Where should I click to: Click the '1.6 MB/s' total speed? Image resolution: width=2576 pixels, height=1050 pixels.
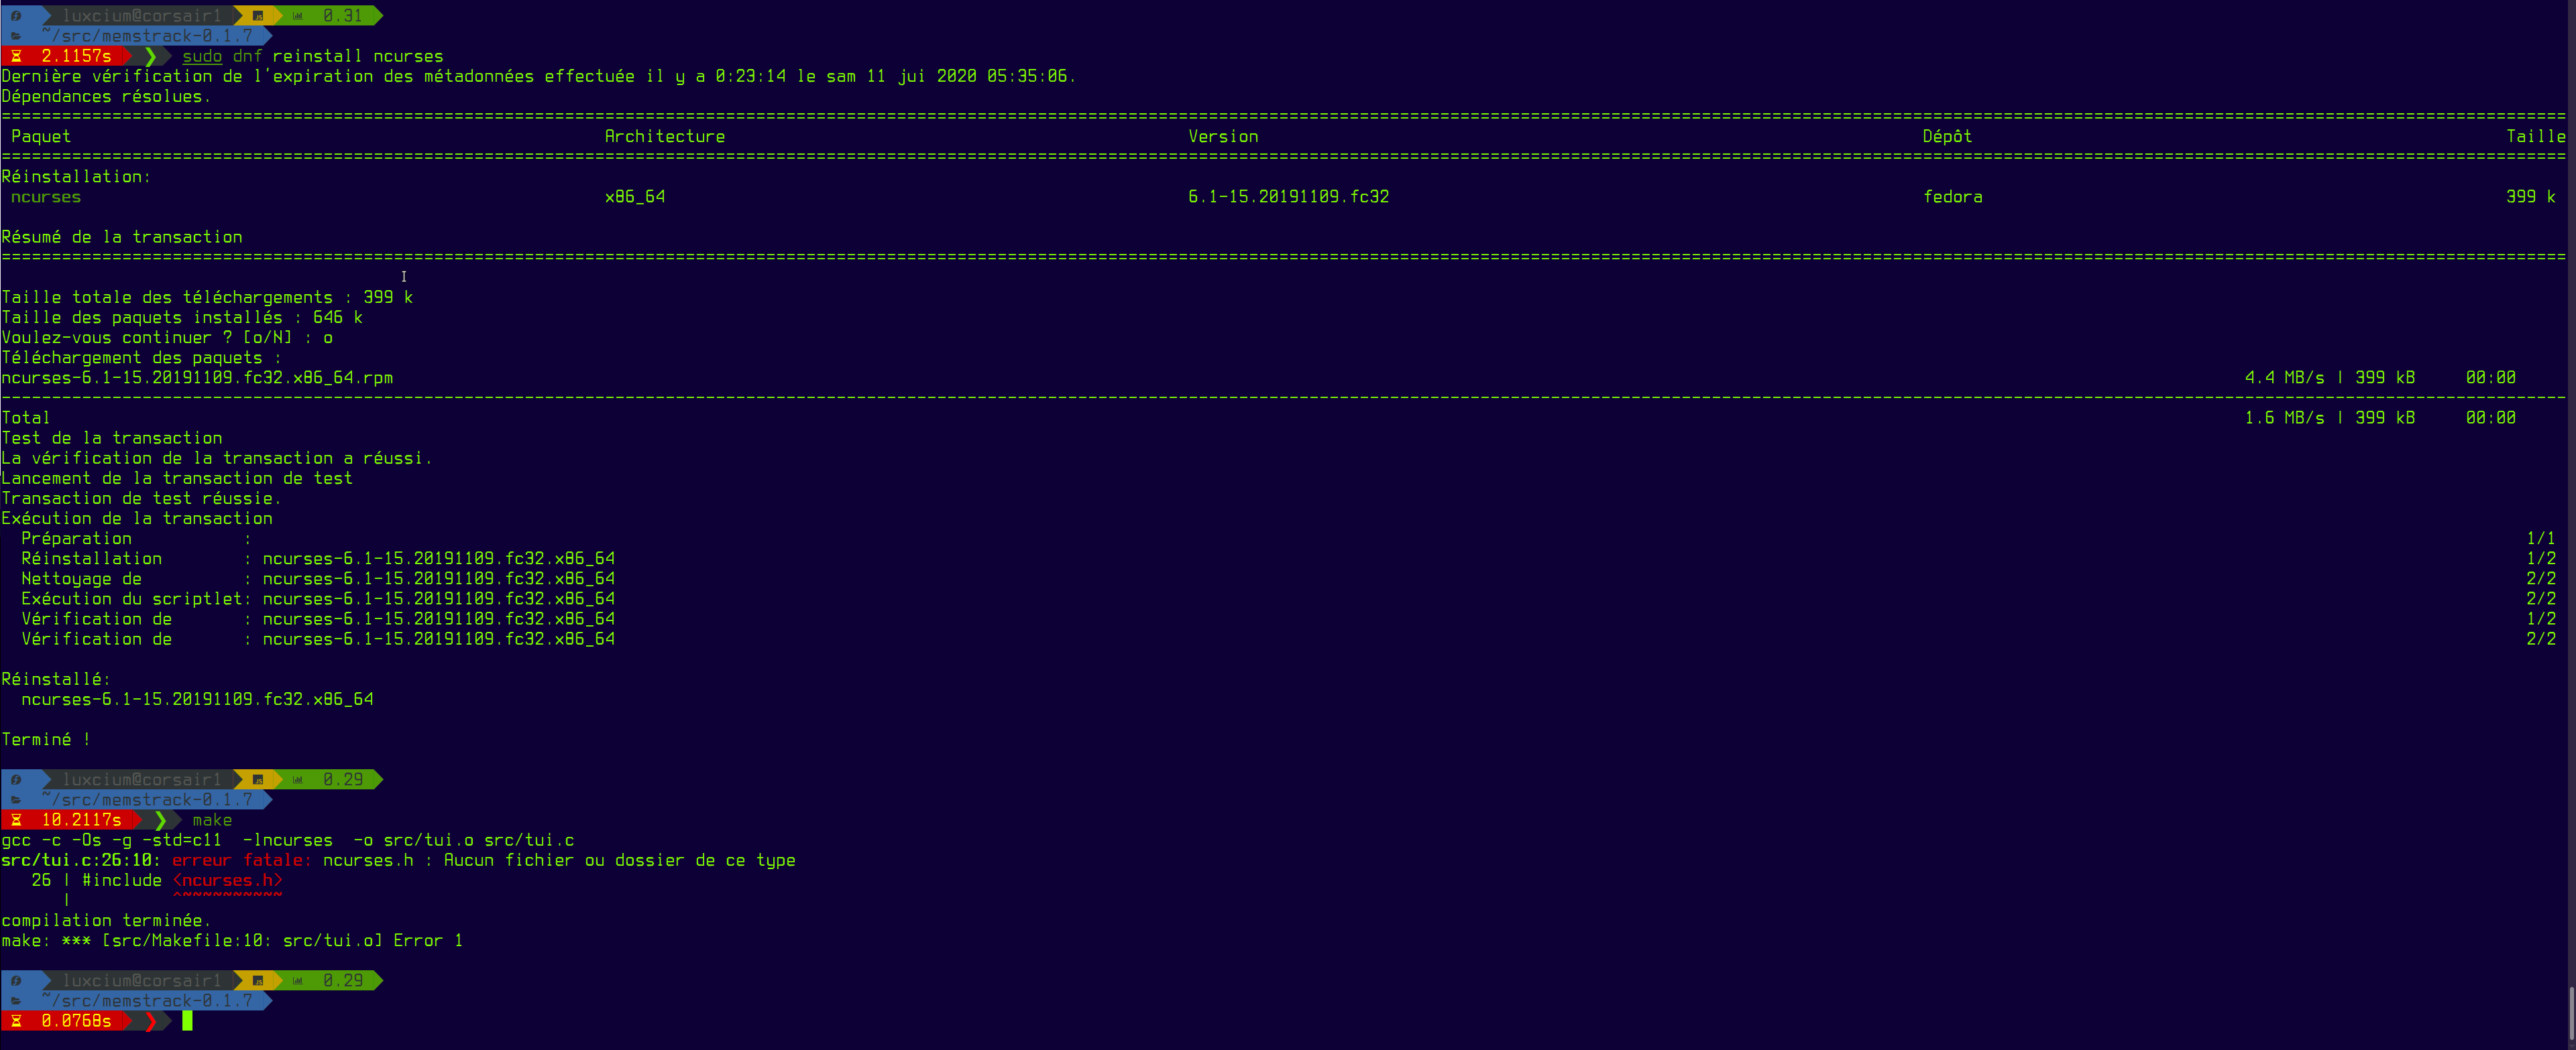tap(2285, 417)
